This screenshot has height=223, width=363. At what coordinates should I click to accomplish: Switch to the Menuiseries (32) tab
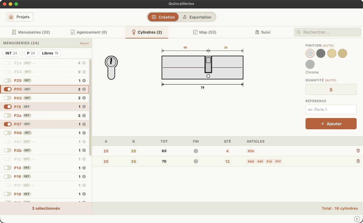click(x=31, y=32)
